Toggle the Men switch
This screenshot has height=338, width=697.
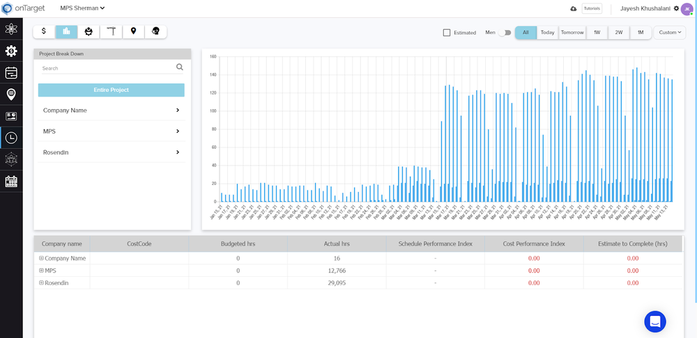(x=505, y=33)
